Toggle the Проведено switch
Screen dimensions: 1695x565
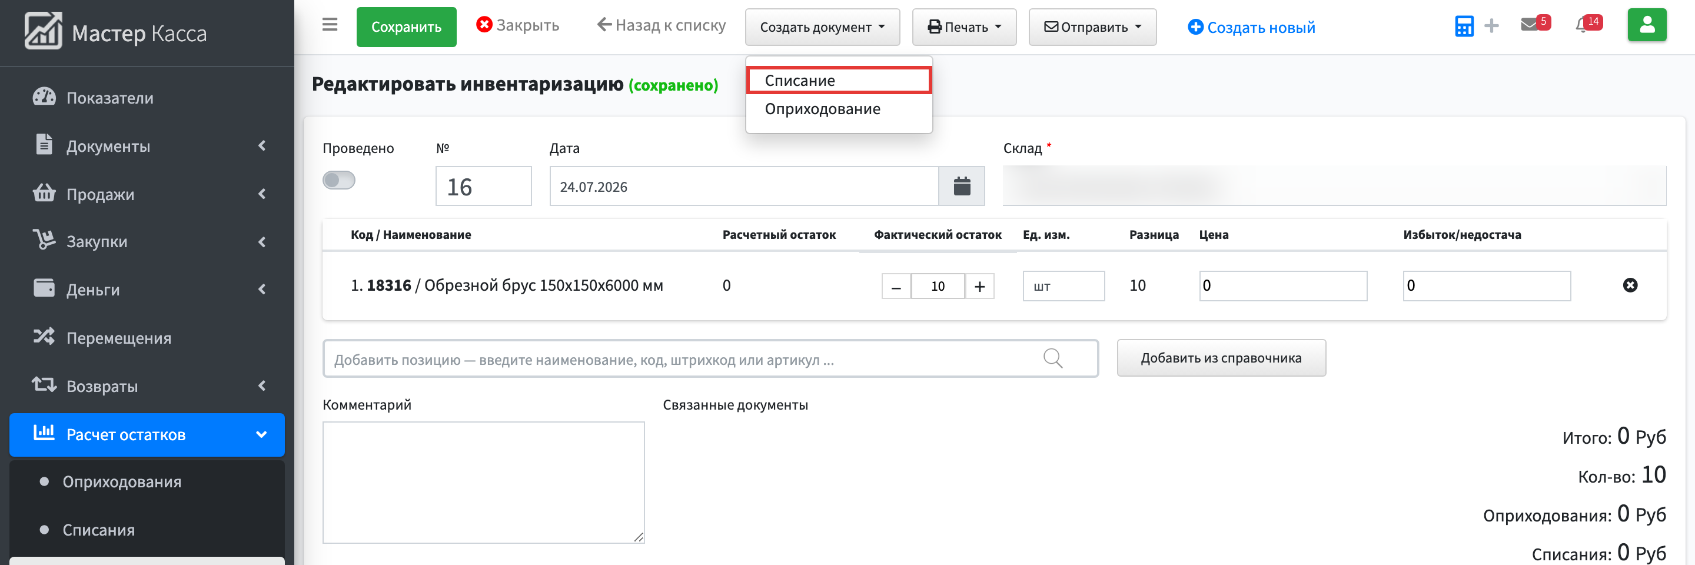tap(339, 180)
